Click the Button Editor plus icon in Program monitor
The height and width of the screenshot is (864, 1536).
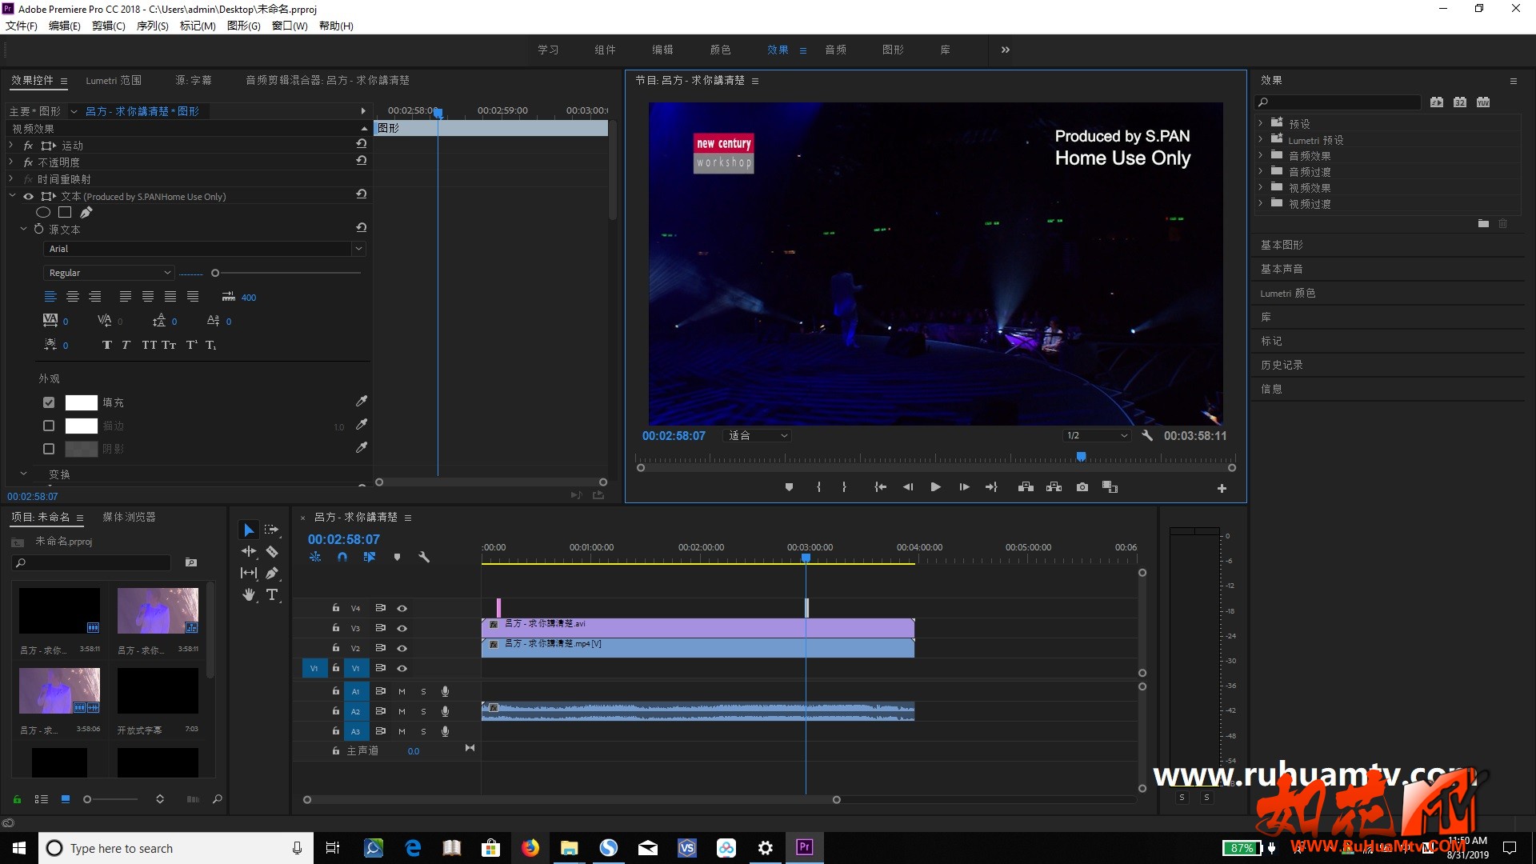point(1222,488)
